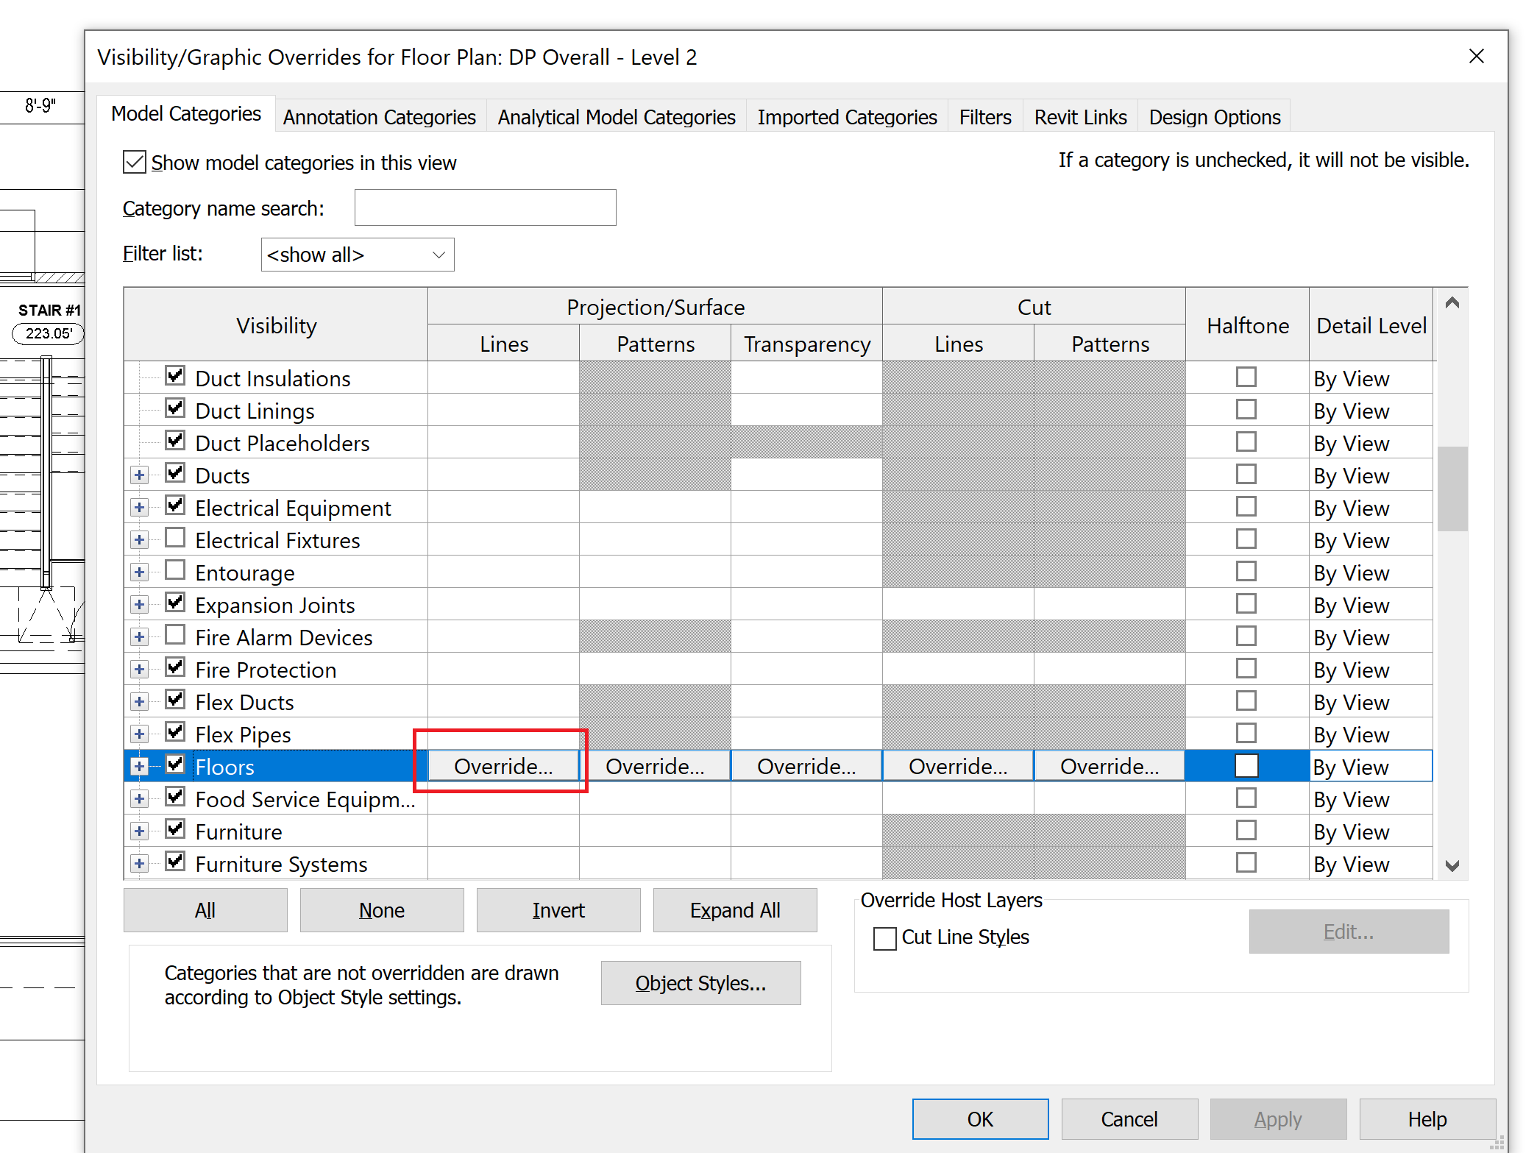Select the Filters tab
Viewport: 1537px width, 1153px height.
click(984, 116)
